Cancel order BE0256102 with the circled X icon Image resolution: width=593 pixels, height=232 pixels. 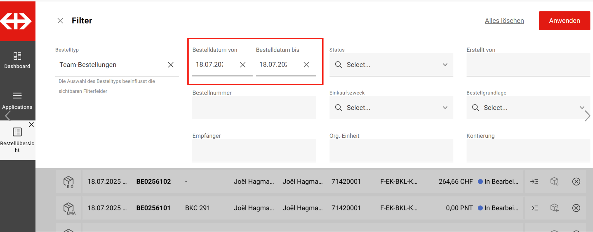pyautogui.click(x=576, y=181)
